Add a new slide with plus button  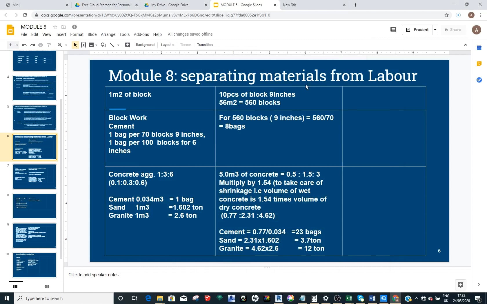pos(11,45)
